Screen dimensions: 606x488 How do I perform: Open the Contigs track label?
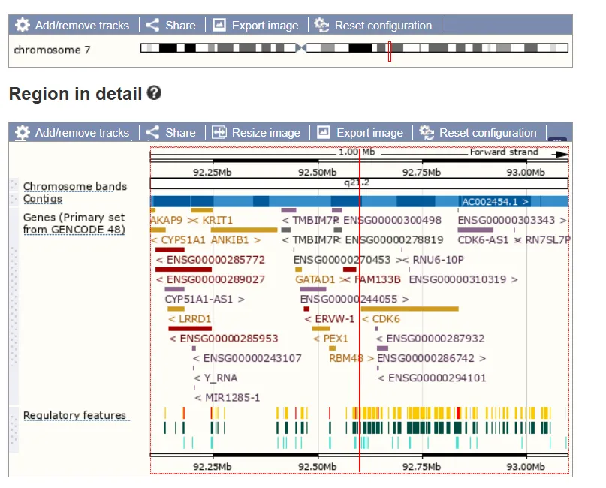(x=43, y=199)
